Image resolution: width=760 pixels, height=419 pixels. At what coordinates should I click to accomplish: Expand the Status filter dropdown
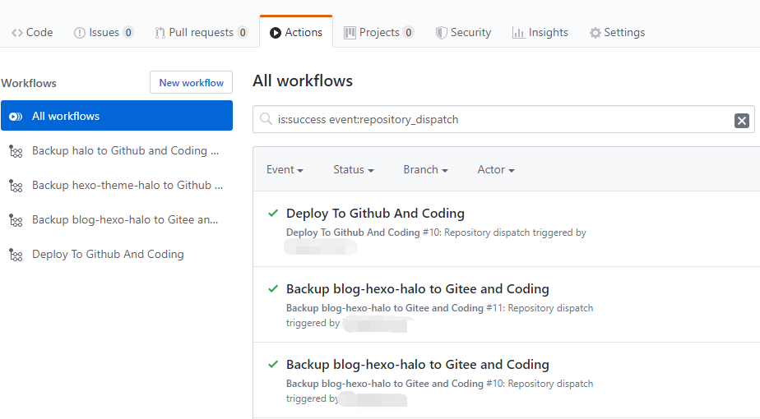(354, 169)
